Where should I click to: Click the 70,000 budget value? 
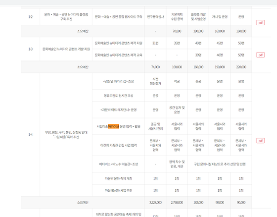[x=177, y=31]
